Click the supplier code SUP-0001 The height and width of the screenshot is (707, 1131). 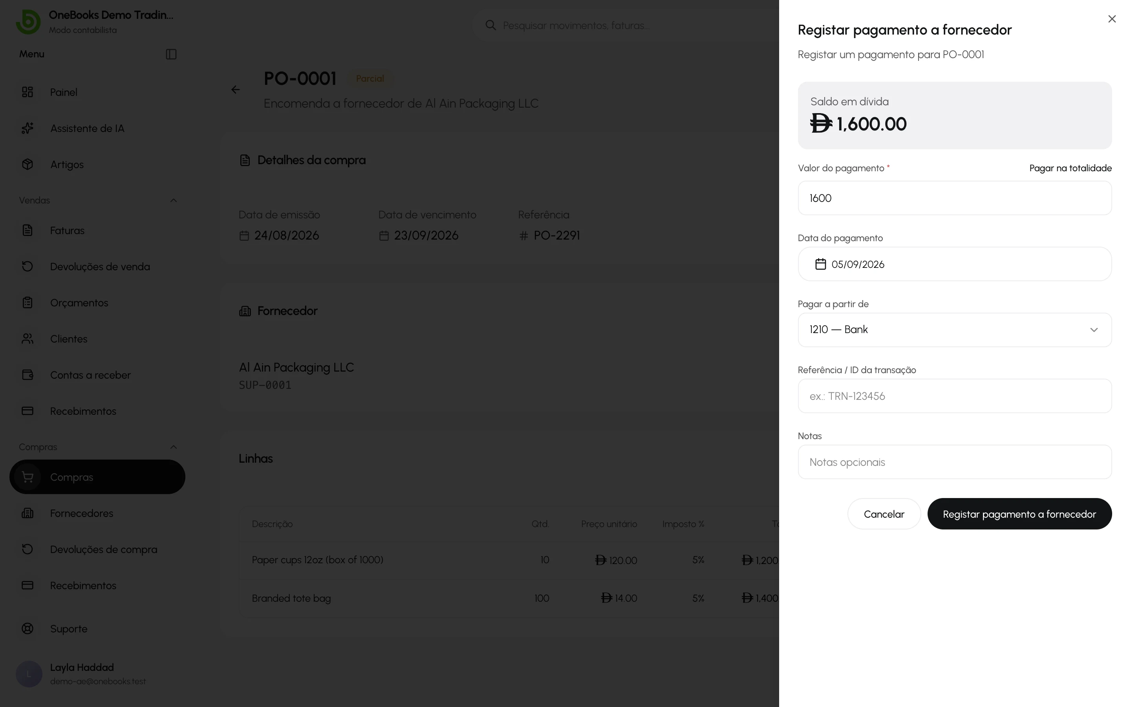[x=265, y=385]
